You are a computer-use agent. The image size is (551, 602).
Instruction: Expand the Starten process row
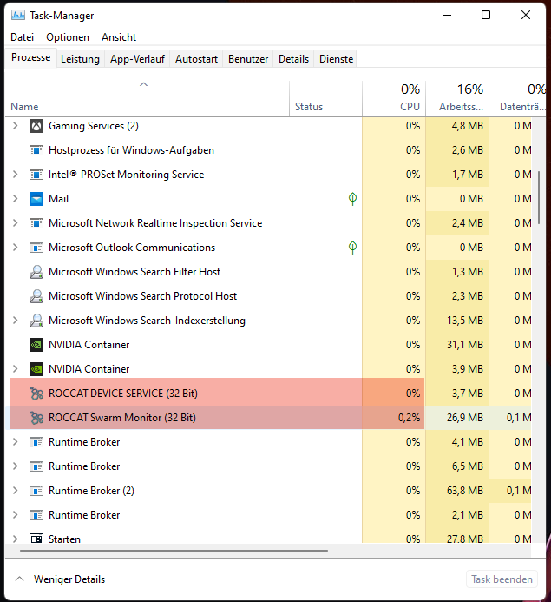pyautogui.click(x=16, y=539)
